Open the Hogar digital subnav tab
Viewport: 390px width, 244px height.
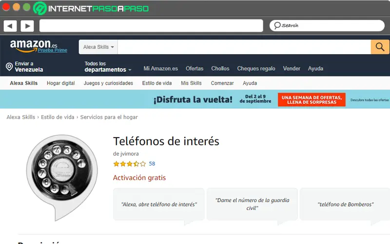[x=61, y=83]
